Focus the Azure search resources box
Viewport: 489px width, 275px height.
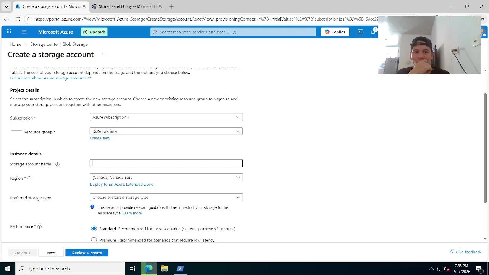[233, 32]
